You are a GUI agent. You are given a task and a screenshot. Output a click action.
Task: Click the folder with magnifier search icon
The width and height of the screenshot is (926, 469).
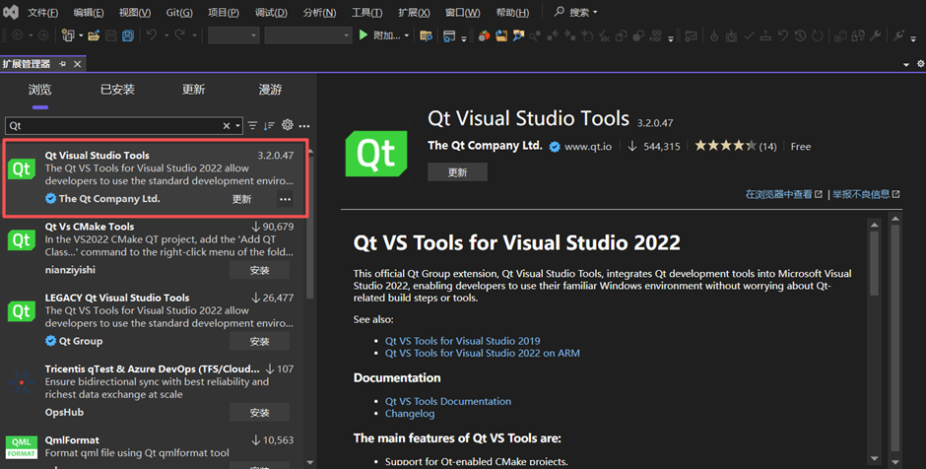(x=518, y=36)
